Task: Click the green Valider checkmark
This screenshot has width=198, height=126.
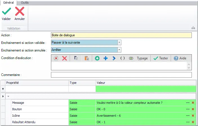Action: coord(6,11)
